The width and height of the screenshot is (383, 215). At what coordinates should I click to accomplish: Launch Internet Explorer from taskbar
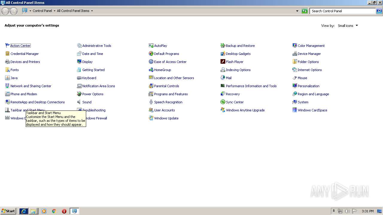pyautogui.click(x=24, y=211)
